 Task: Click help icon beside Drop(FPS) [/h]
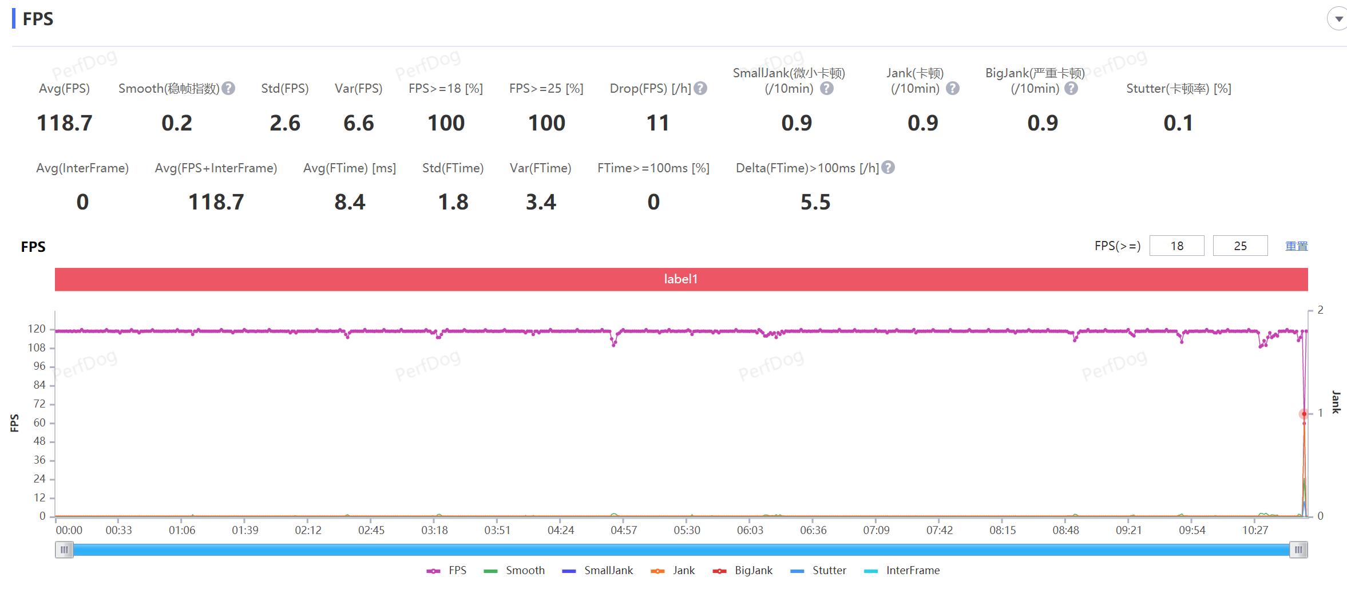(x=700, y=88)
